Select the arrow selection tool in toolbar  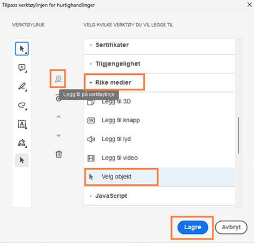[22, 49]
